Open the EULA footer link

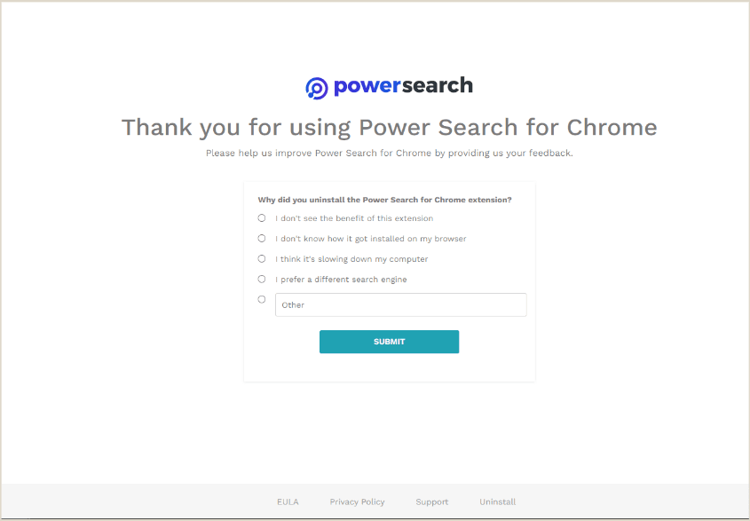[288, 502]
